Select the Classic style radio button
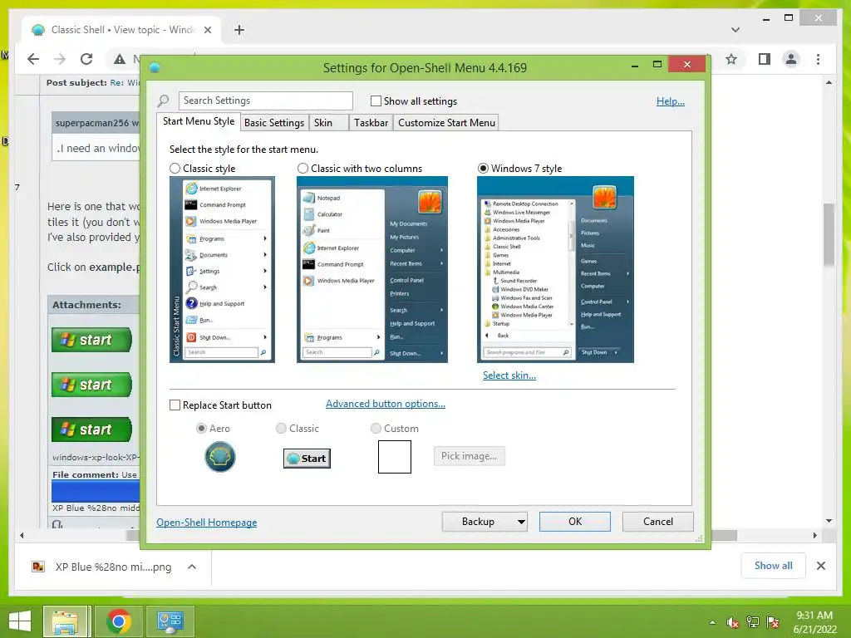 click(175, 168)
